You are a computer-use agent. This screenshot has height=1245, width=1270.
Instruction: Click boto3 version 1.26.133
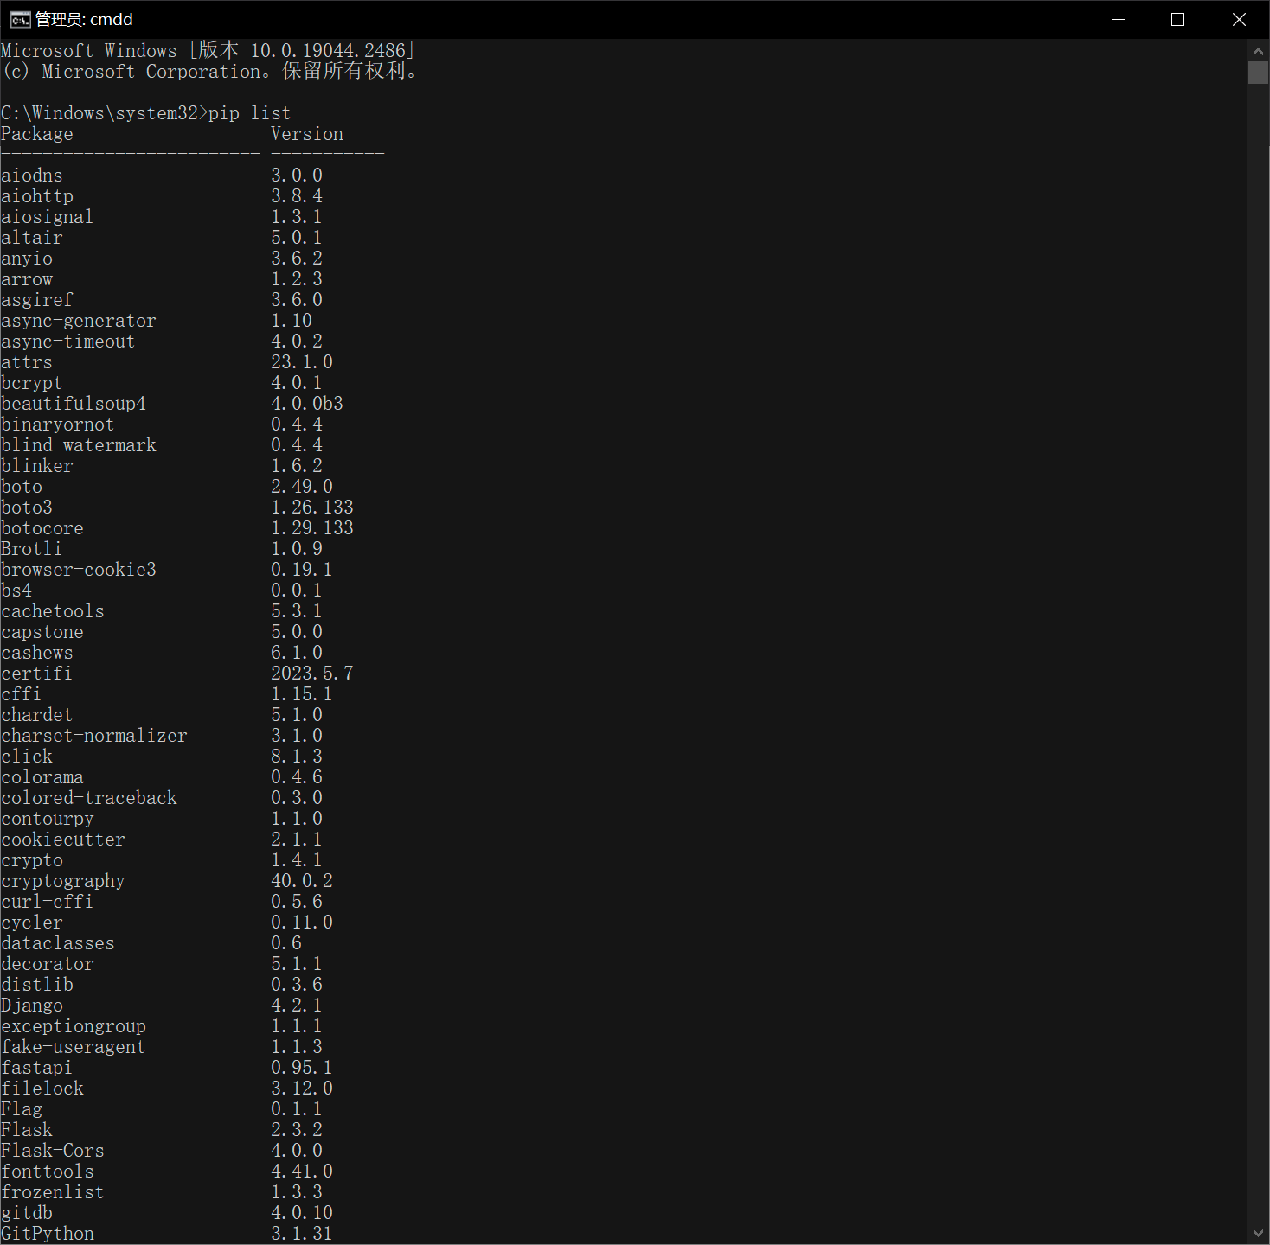coord(312,508)
